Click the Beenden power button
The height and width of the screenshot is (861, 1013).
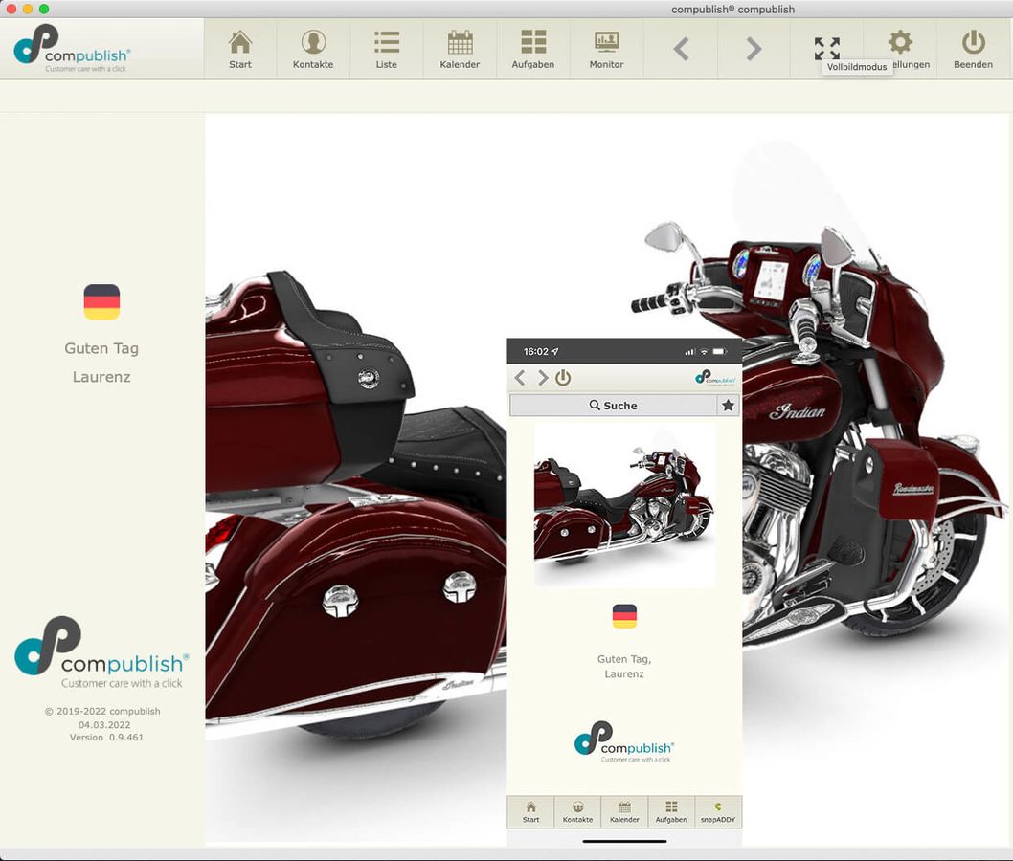coord(973,49)
